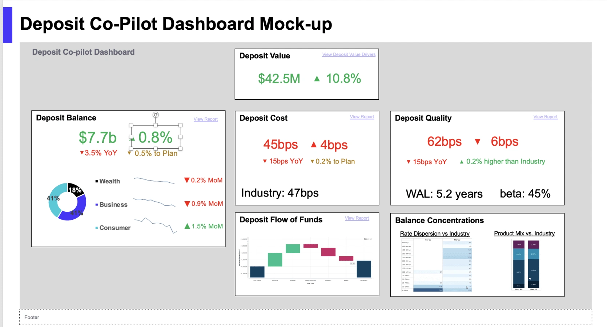Select the 10.8% value
Screen dimensions: 607x327
[x=343, y=79]
